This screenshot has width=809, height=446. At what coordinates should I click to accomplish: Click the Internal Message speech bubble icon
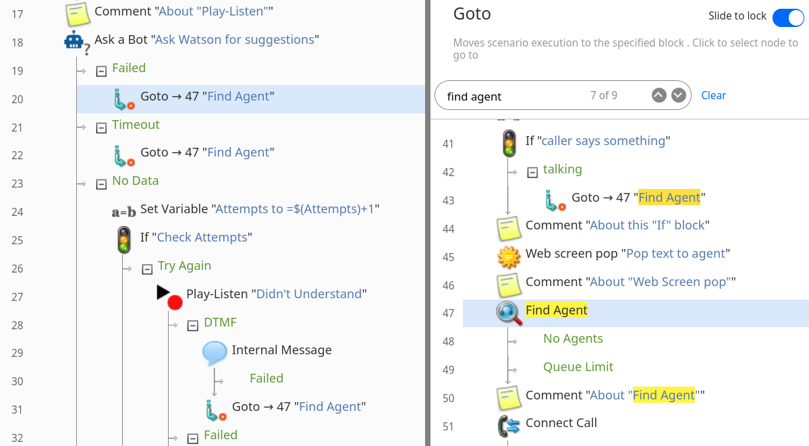pyautogui.click(x=215, y=353)
